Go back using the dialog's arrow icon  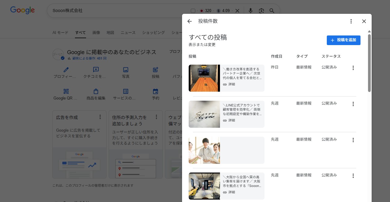[x=189, y=21]
